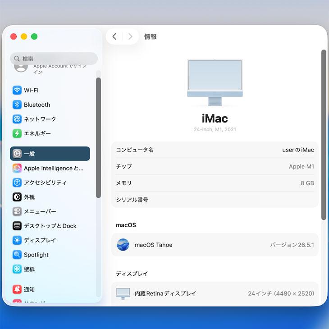Select the 外観 sidebar label

(29, 197)
